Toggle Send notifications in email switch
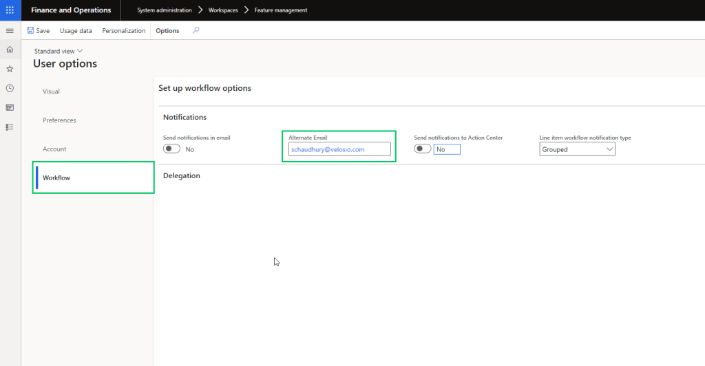The height and width of the screenshot is (366, 705). pos(171,149)
